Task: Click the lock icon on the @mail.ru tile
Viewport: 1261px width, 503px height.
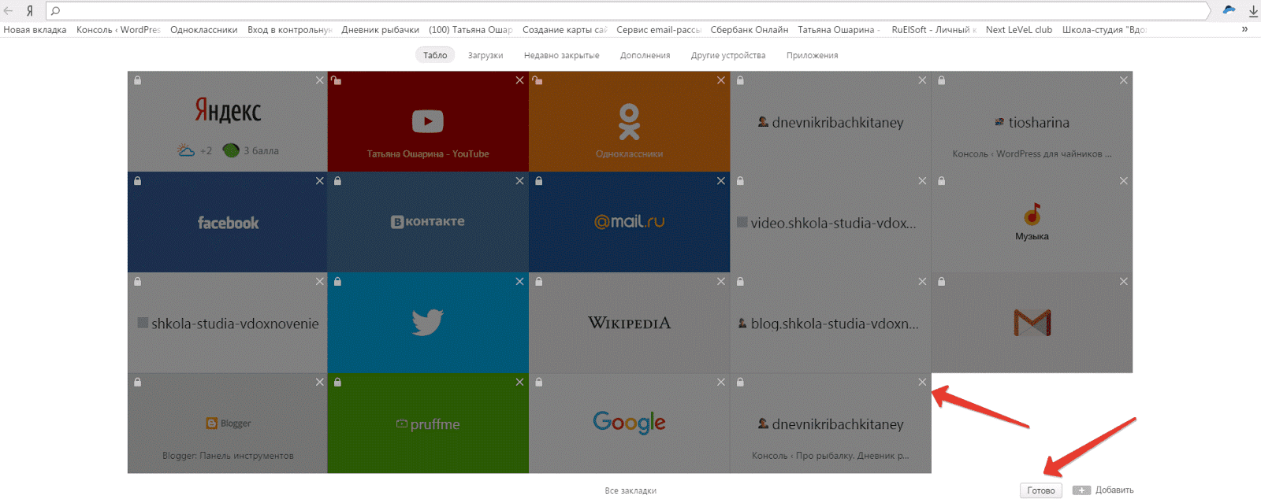Action: 539,181
